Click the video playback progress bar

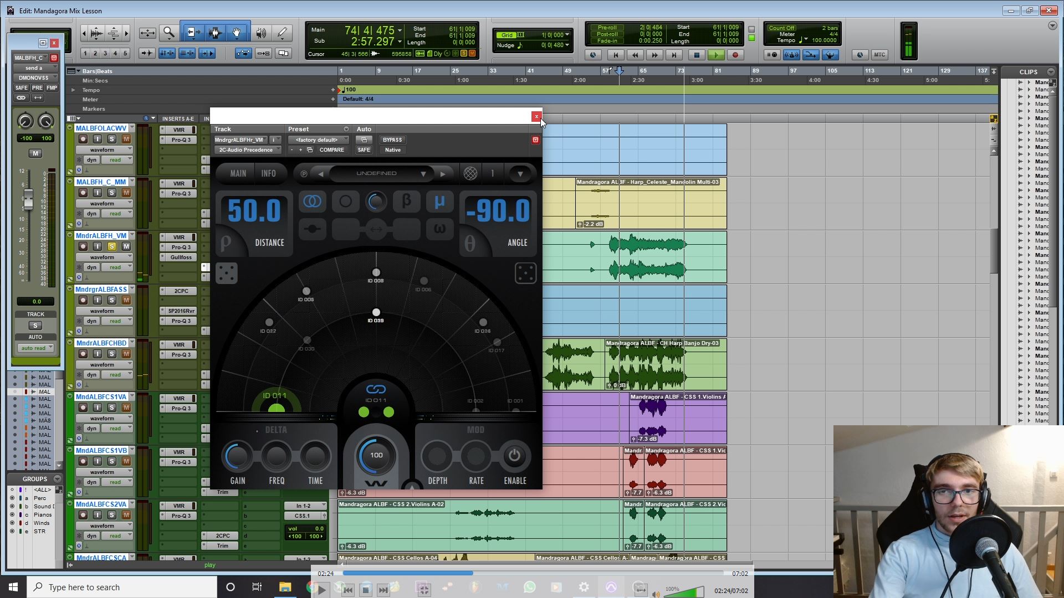click(532, 573)
